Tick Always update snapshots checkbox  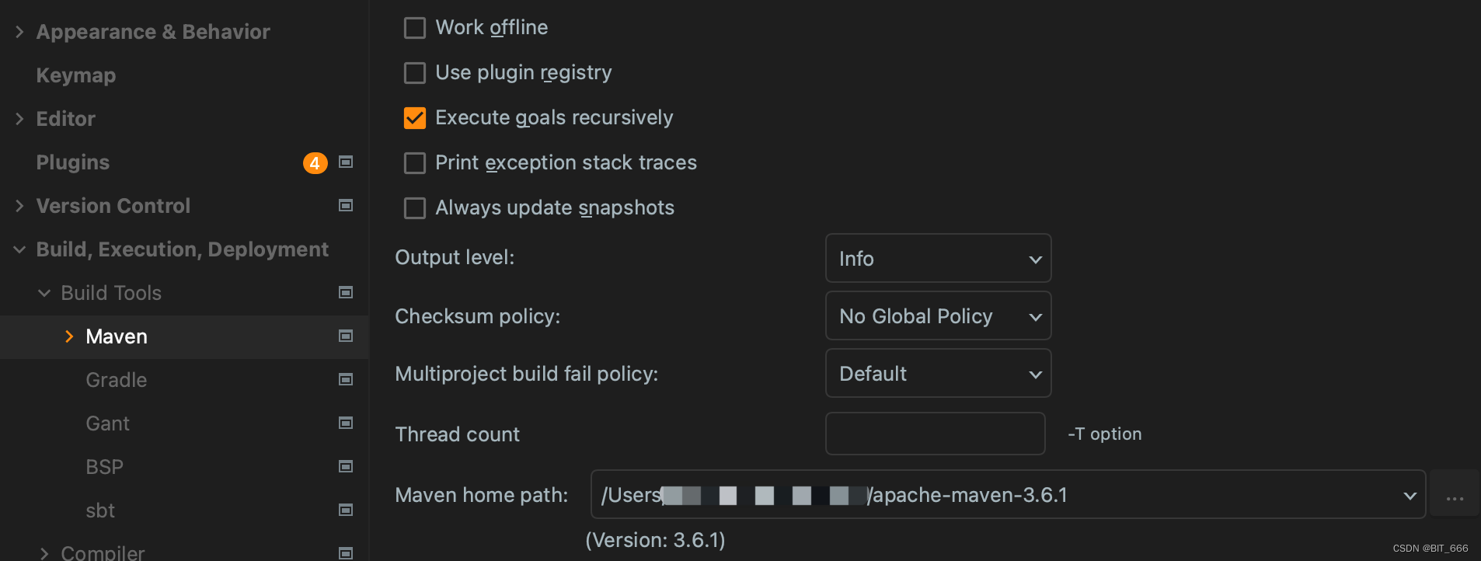click(x=415, y=208)
